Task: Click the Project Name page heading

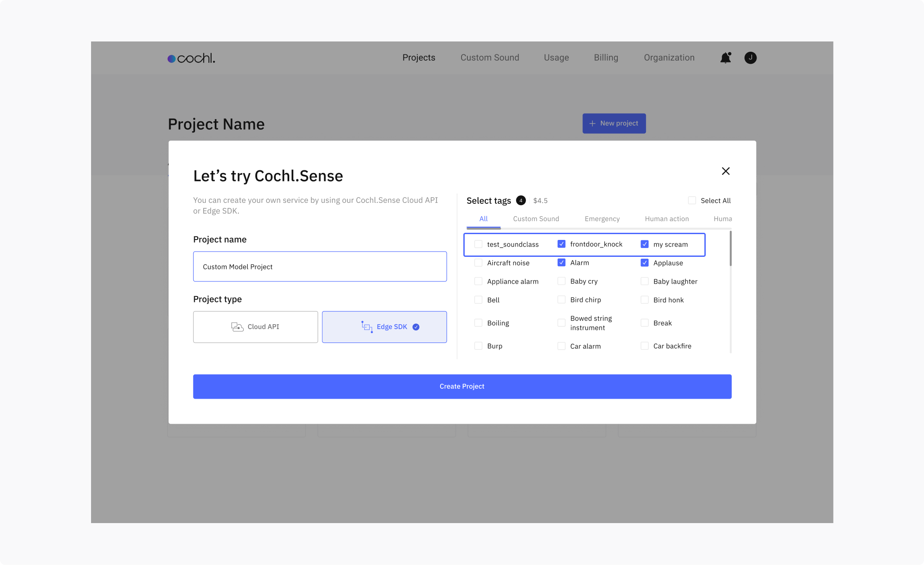Action: 216,124
